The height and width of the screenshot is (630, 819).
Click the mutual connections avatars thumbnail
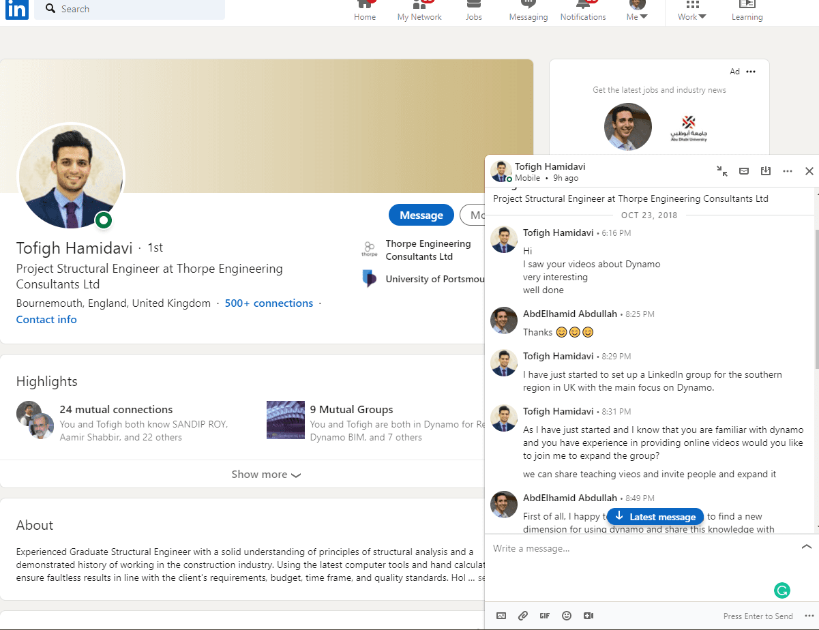[x=35, y=420]
